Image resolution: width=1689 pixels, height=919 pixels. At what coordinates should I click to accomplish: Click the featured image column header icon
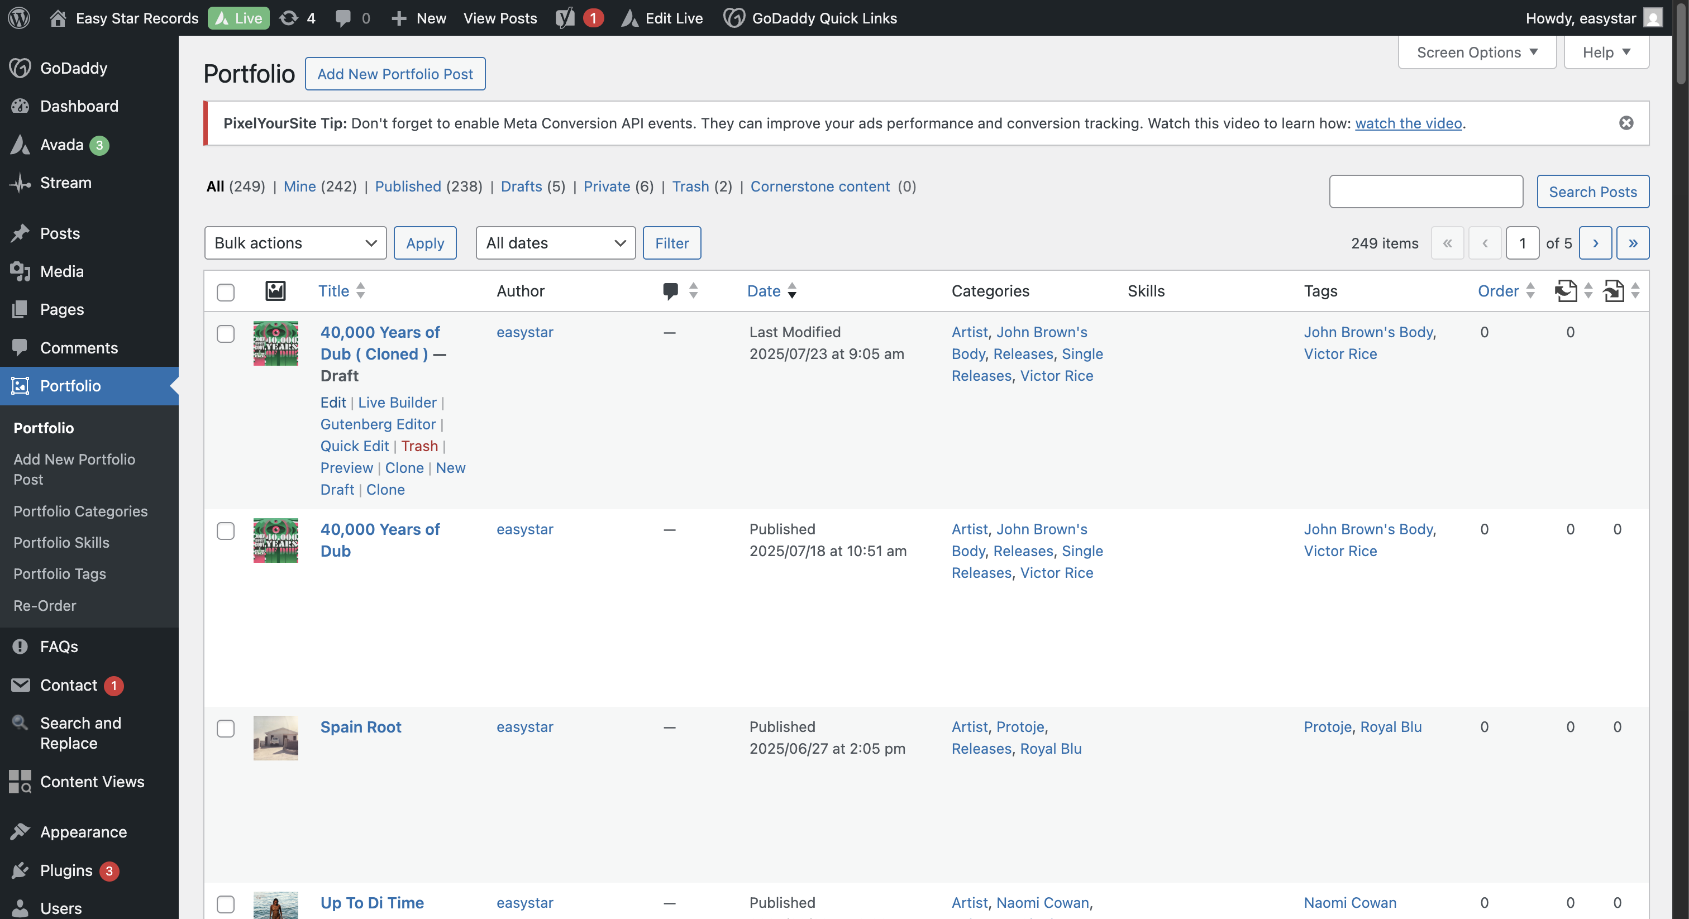coord(275,290)
